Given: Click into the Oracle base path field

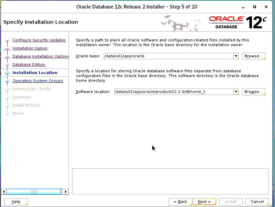Looking at the screenshot, I should pyautogui.click(x=168, y=56).
